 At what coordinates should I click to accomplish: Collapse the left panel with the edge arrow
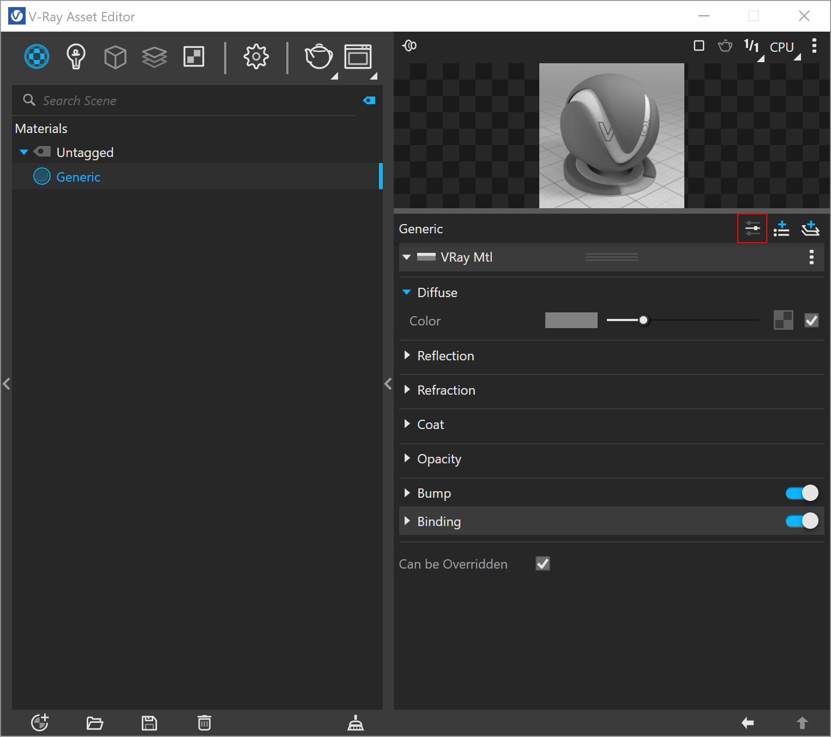tap(7, 384)
